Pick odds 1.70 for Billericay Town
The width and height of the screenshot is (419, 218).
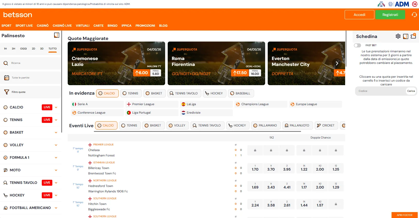(x=255, y=168)
